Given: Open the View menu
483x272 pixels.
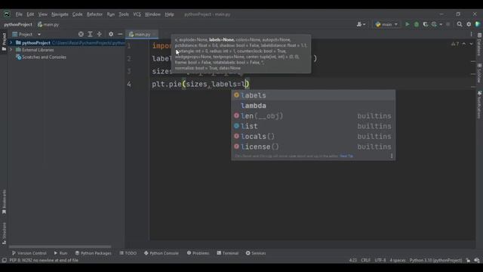Looking at the screenshot, I should point(43,14).
